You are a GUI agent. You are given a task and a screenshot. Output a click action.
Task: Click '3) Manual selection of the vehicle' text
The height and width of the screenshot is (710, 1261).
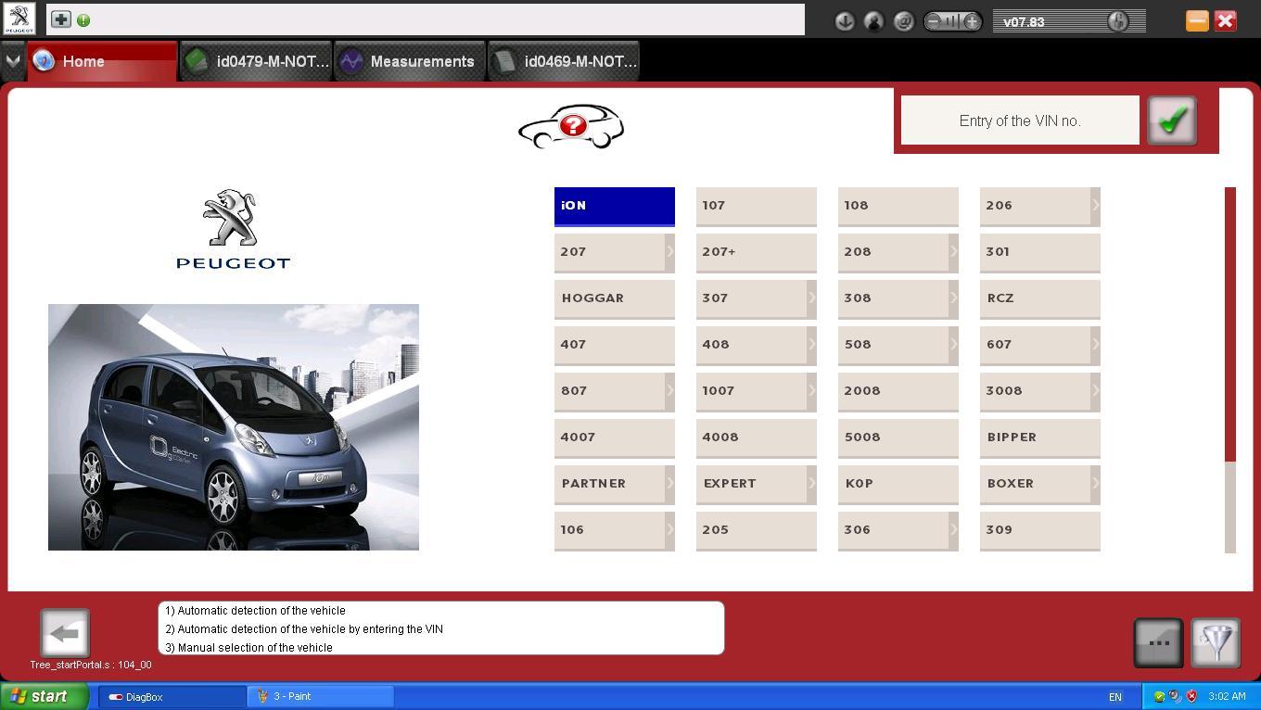coord(248,648)
